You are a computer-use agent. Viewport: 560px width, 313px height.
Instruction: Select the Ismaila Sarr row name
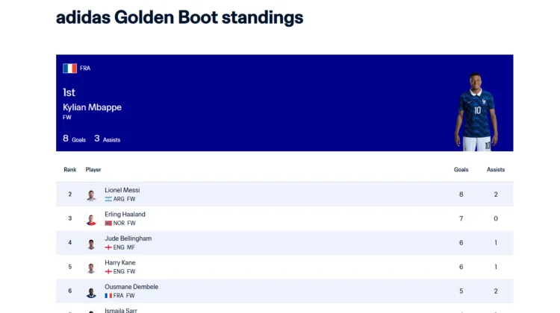[x=121, y=310]
